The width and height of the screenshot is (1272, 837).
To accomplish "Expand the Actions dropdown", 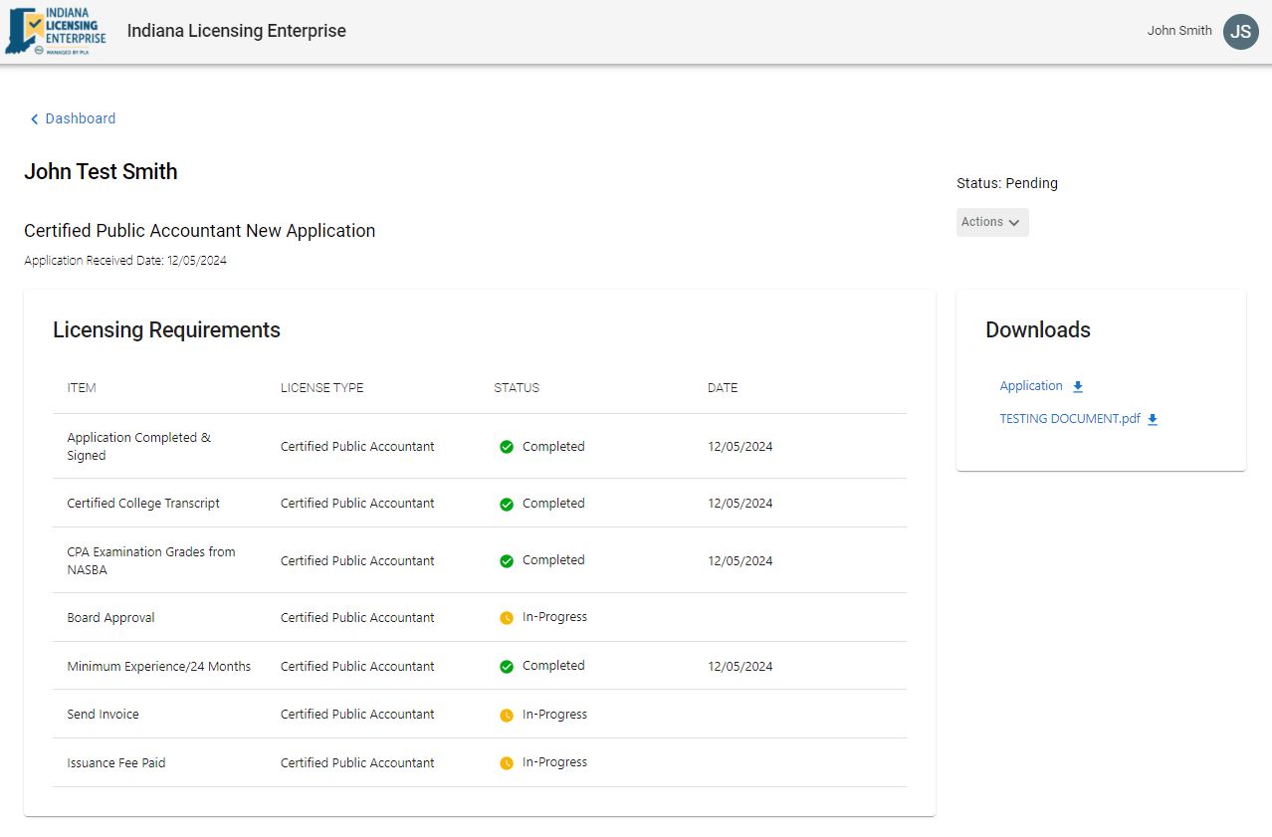I will pyautogui.click(x=991, y=222).
